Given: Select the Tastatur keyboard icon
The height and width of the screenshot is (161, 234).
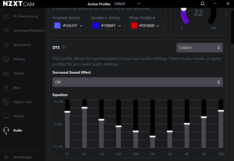Looking at the screenshot, I should coord(6,73).
